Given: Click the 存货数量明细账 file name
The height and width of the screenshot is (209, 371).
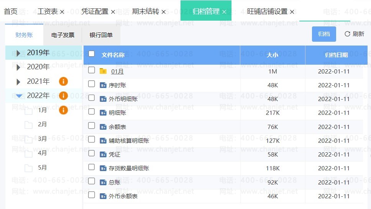Looking at the screenshot, I should pyautogui.click(x=129, y=168).
